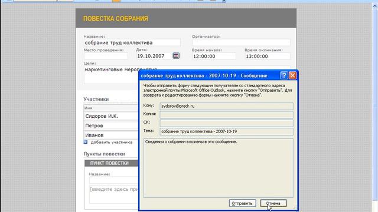
Task: Click the Дата field showing 19.10.2007
Action: click(154, 56)
